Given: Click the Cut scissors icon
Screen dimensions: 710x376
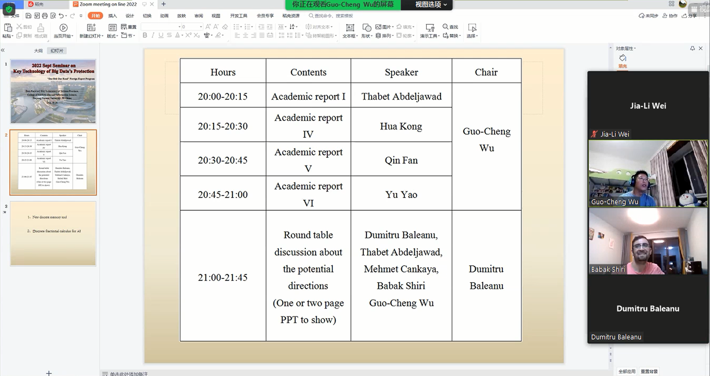Looking at the screenshot, I should (x=19, y=27).
